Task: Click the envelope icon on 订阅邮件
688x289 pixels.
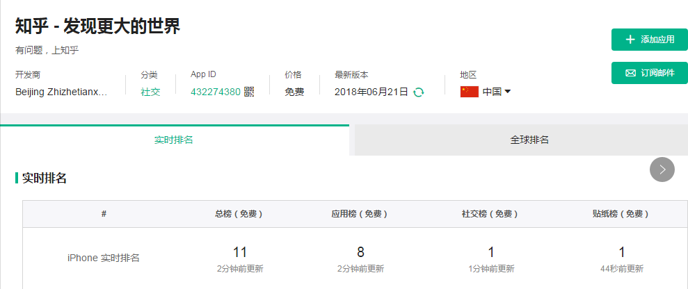Action: 630,73
